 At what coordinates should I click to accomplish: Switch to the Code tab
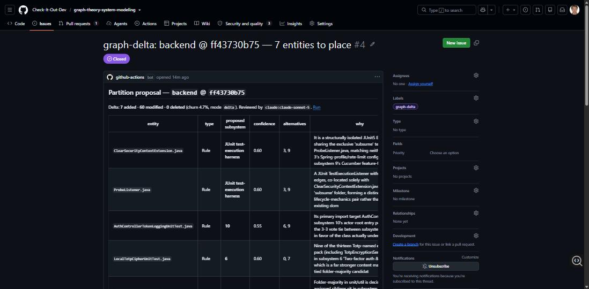coord(16,24)
